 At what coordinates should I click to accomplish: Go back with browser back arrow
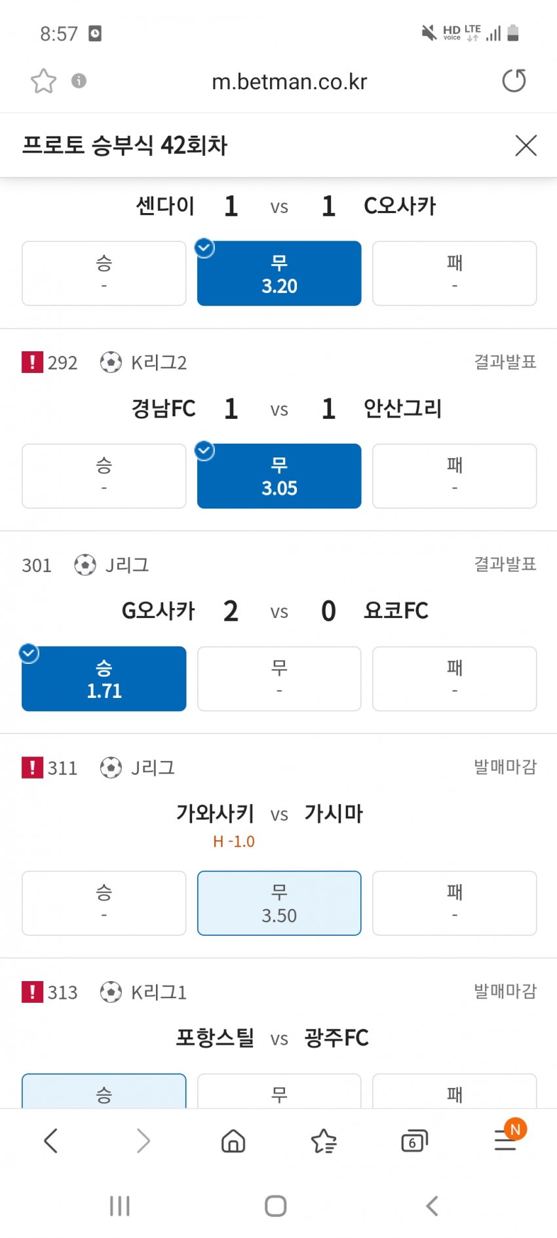click(x=51, y=1141)
